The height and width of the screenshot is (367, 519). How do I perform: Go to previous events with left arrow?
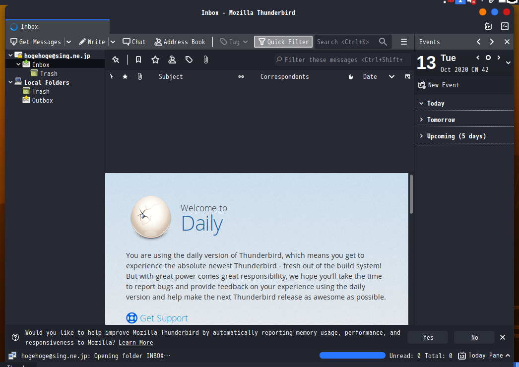479,42
